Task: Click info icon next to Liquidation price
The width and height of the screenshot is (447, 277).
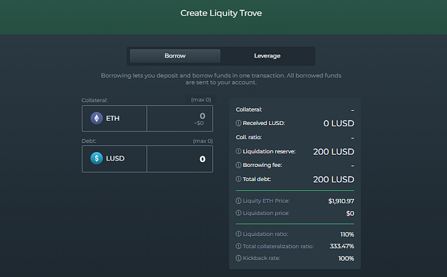Action: (x=238, y=213)
